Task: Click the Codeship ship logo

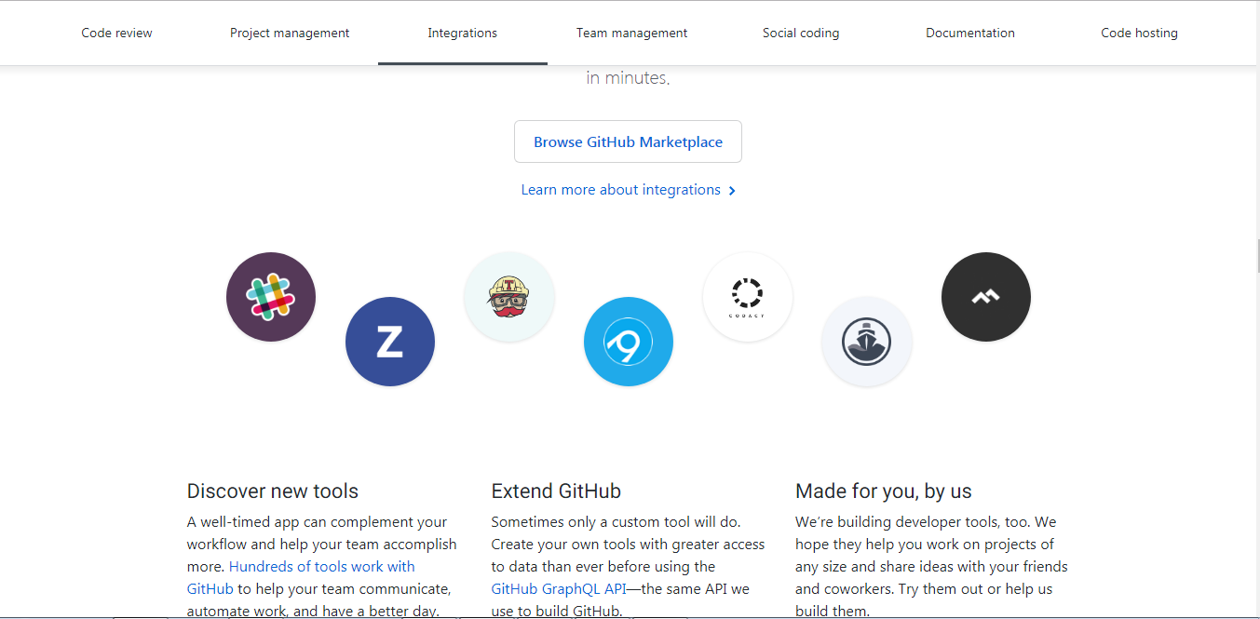Action: coord(867,342)
